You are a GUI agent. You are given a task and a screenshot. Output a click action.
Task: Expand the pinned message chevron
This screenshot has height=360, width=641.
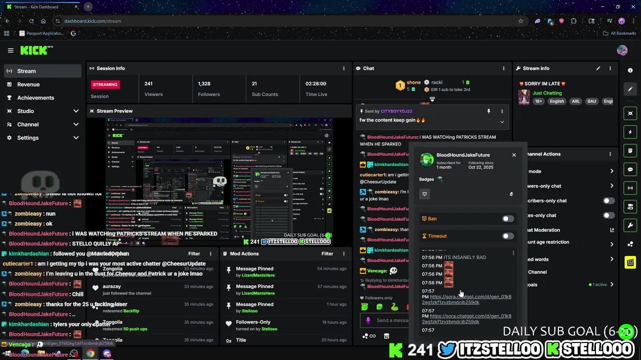(502, 121)
